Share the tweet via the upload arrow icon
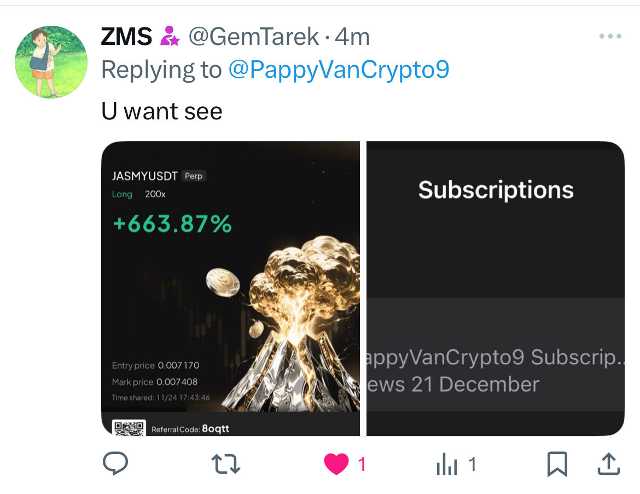 609,464
